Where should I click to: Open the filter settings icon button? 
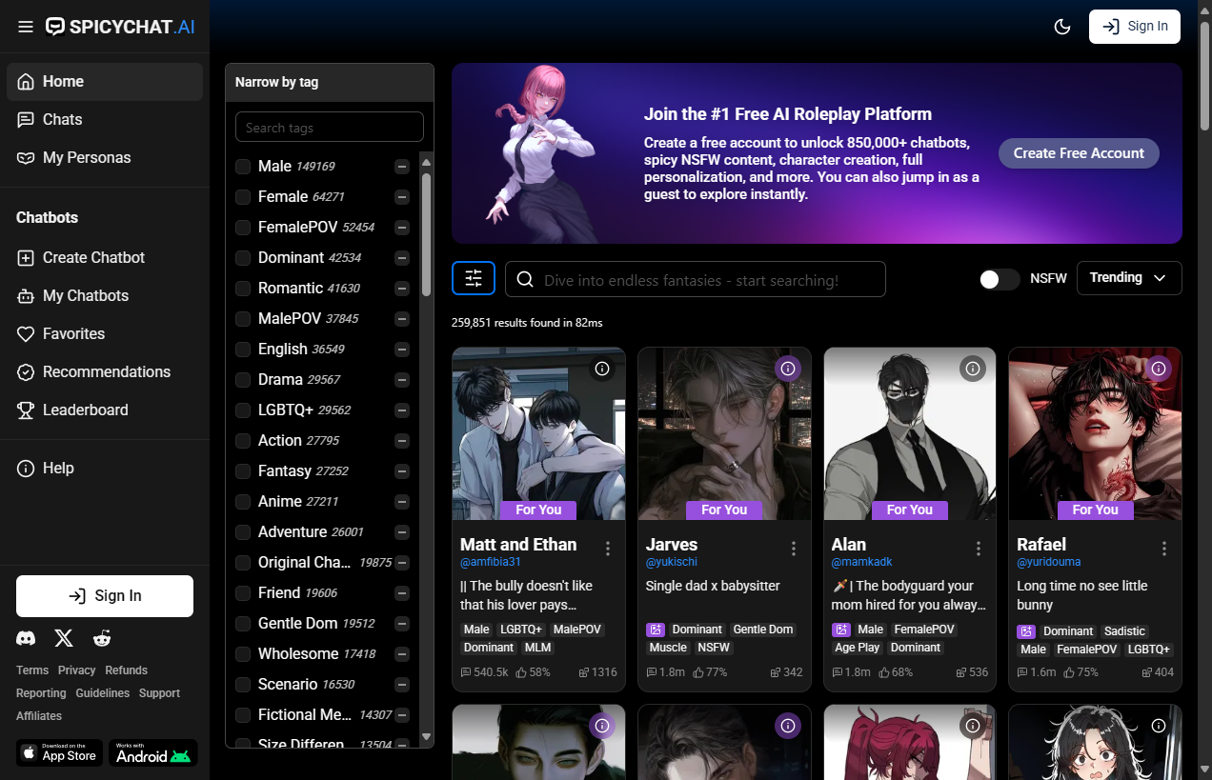[474, 278]
